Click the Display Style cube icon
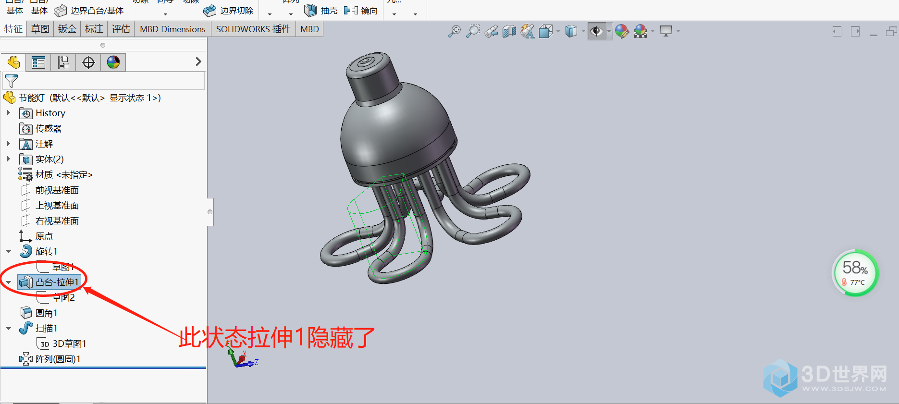The image size is (899, 404). click(x=571, y=32)
